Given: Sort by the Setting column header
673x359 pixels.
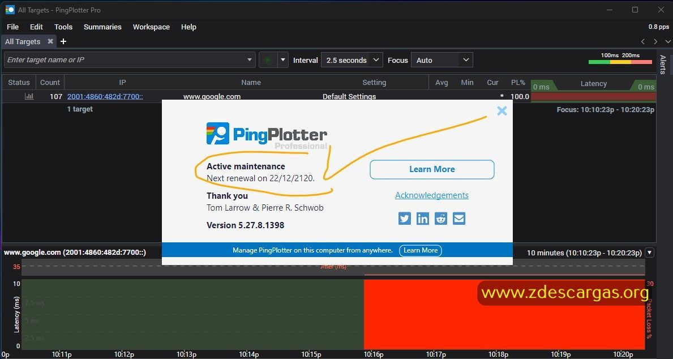Looking at the screenshot, I should coord(374,83).
